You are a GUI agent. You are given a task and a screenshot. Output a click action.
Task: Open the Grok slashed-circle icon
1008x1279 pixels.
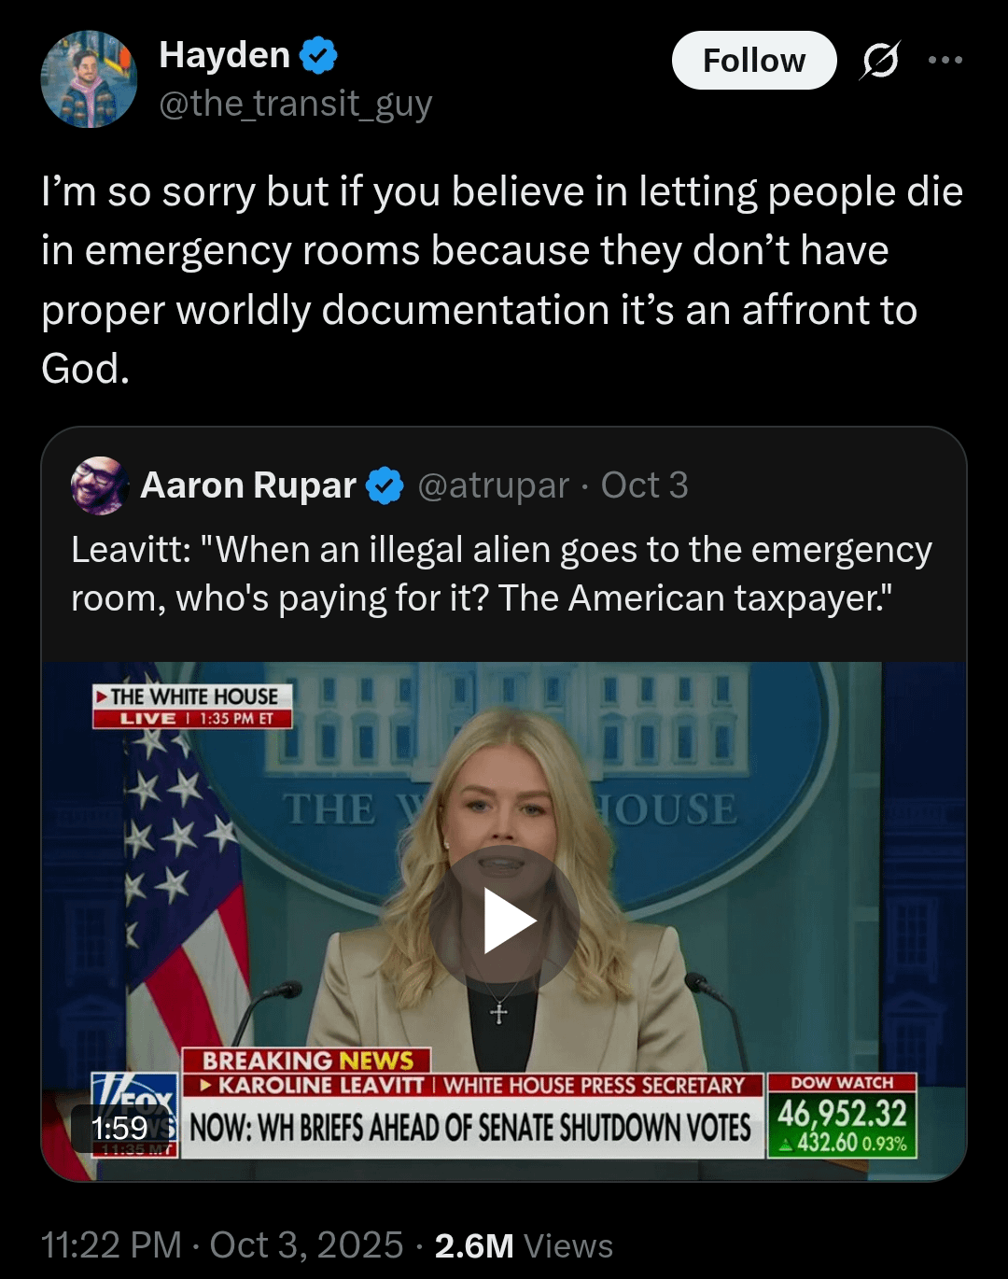tap(880, 61)
